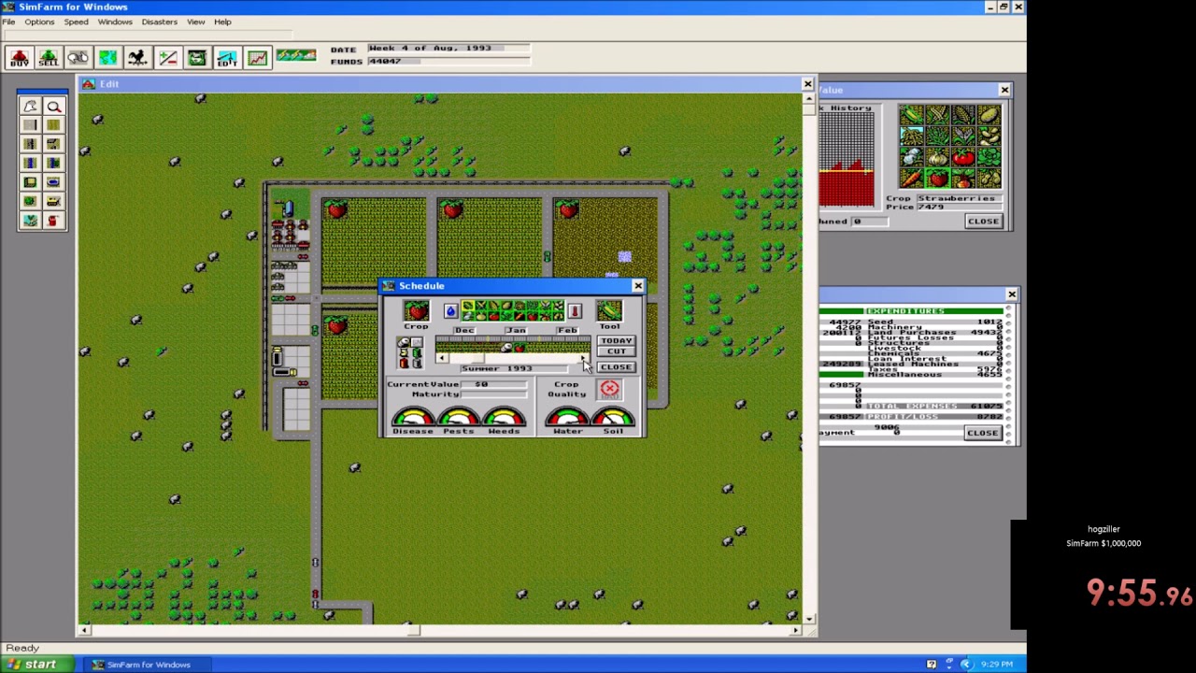This screenshot has height=673, width=1196.
Task: Select the bulldozer tool in the palette
Action: tap(53, 201)
